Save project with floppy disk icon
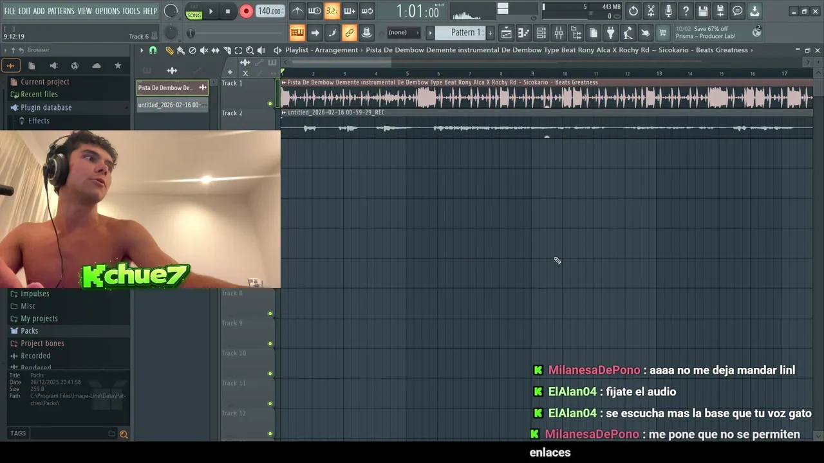The width and height of the screenshot is (824, 463). [703, 11]
